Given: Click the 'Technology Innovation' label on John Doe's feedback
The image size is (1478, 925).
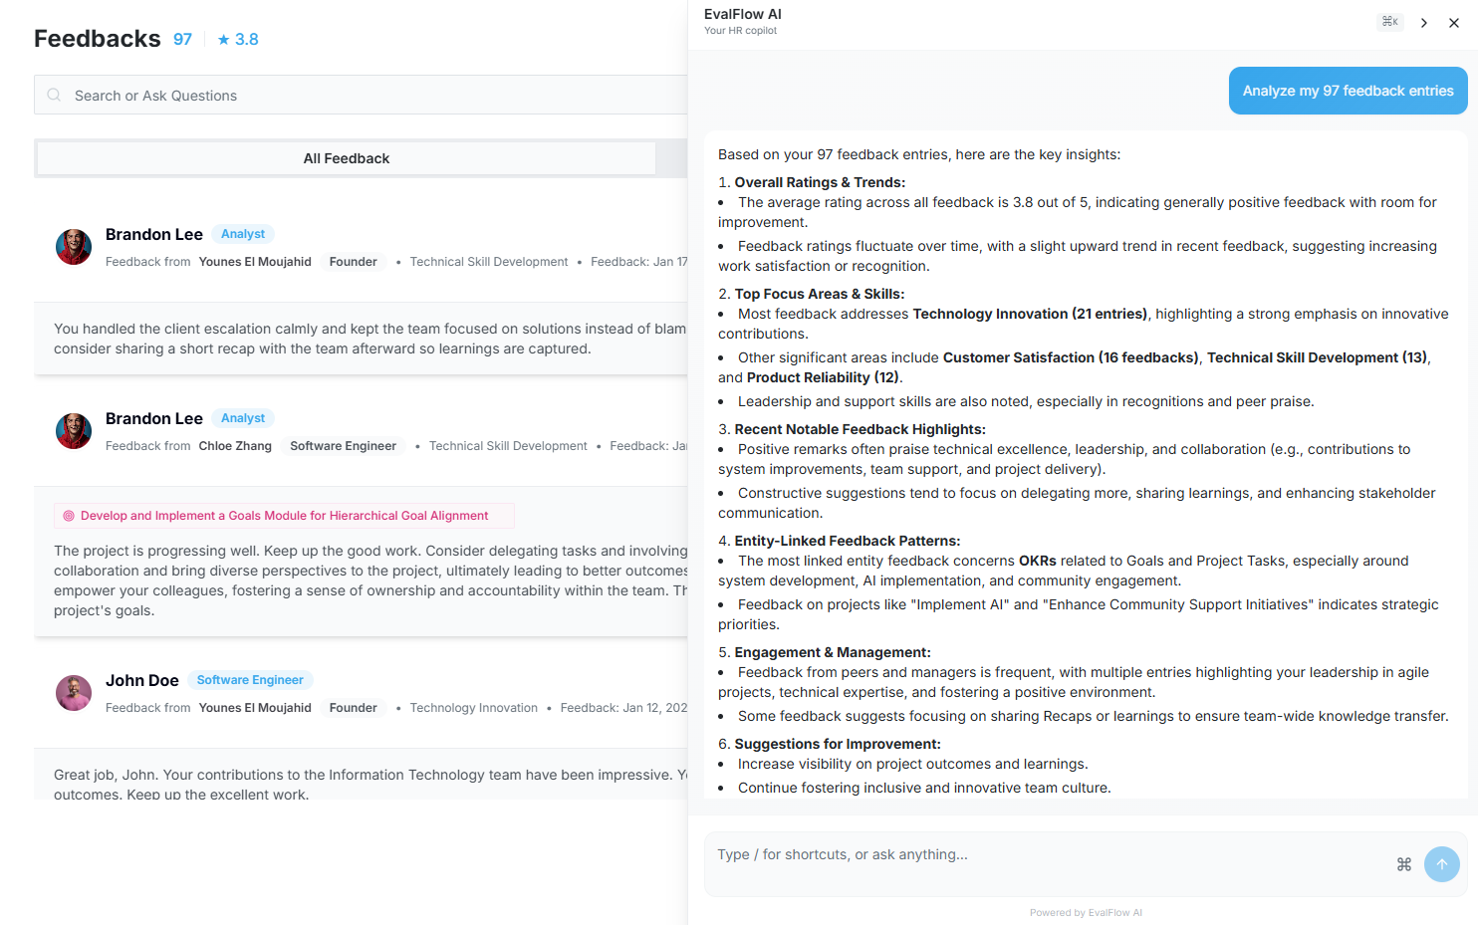Looking at the screenshot, I should [474, 708].
